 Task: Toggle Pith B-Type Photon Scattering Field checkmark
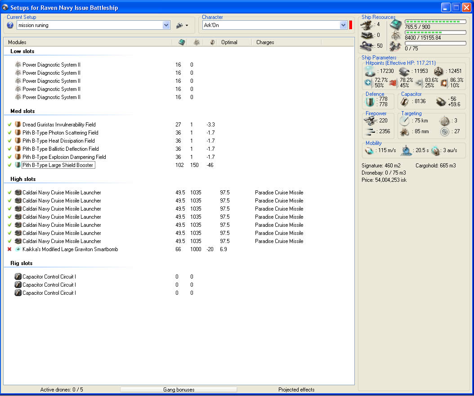pos(10,132)
